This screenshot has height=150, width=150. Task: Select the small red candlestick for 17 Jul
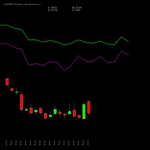tap(79, 116)
